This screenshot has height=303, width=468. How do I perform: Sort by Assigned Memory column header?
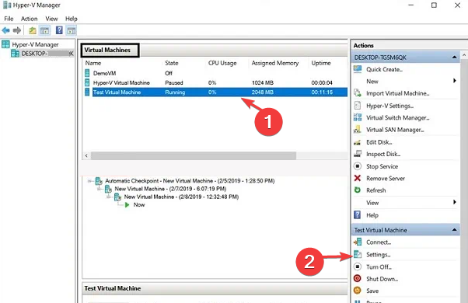pyautogui.click(x=275, y=63)
